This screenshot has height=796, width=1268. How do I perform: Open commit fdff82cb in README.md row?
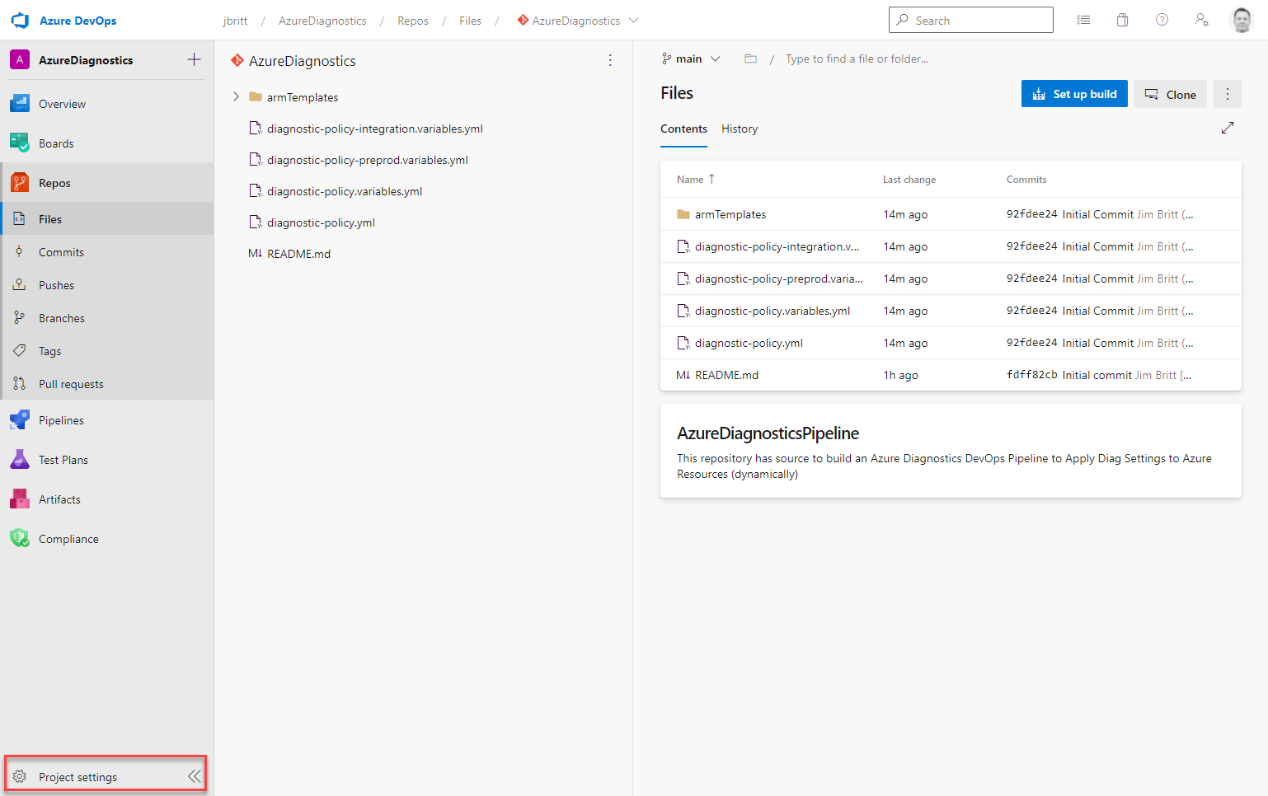point(1031,375)
